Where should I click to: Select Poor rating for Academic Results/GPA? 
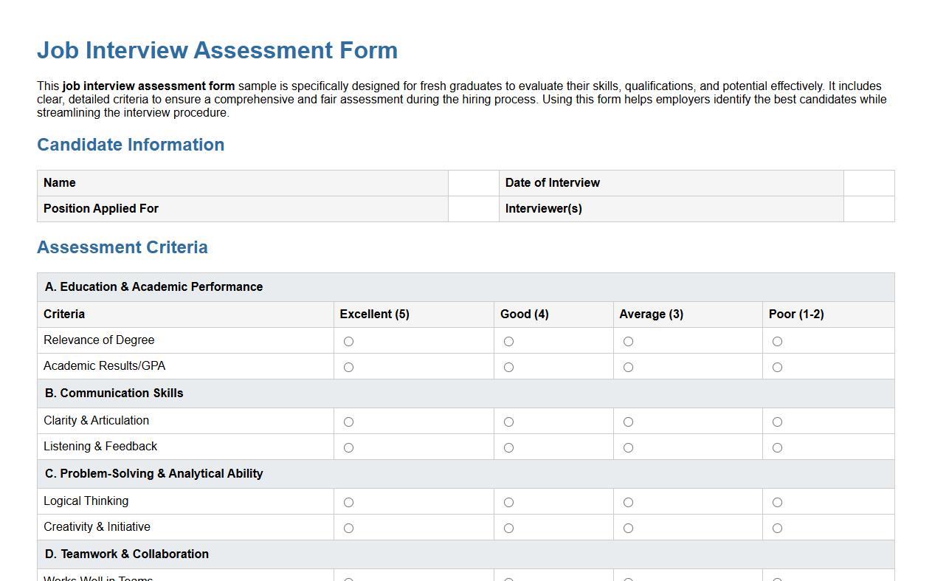coord(777,366)
